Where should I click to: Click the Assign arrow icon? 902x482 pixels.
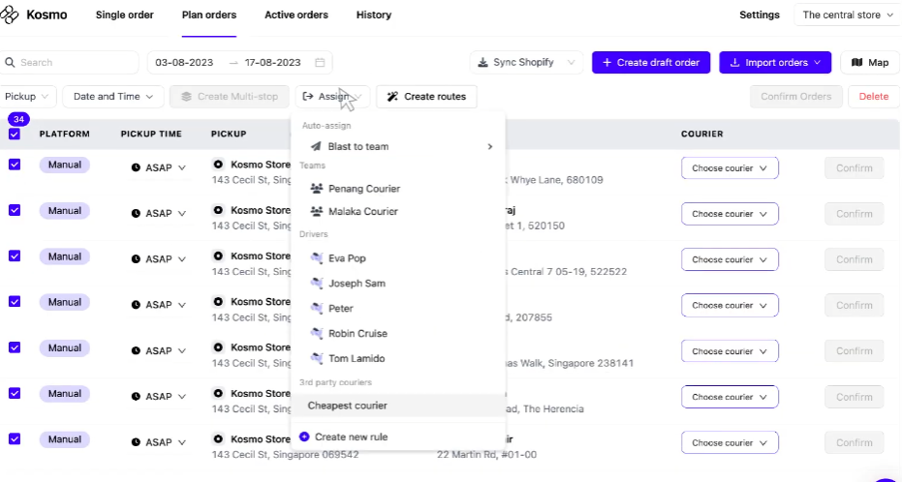pyautogui.click(x=308, y=97)
